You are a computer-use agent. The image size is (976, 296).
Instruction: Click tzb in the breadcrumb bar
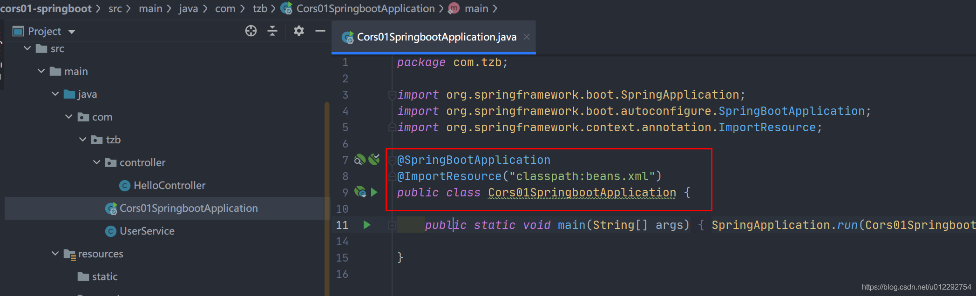pos(260,8)
